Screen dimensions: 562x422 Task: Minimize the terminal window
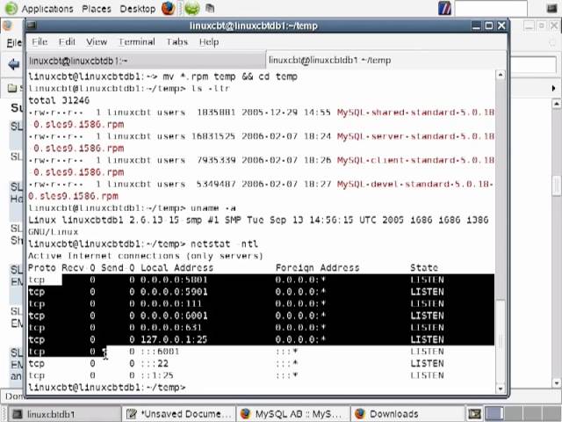pyautogui.click(x=476, y=25)
